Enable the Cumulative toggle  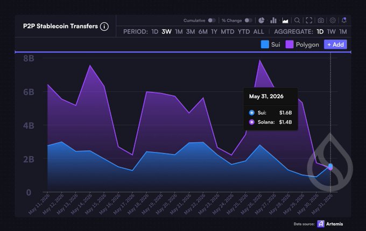tap(212, 20)
